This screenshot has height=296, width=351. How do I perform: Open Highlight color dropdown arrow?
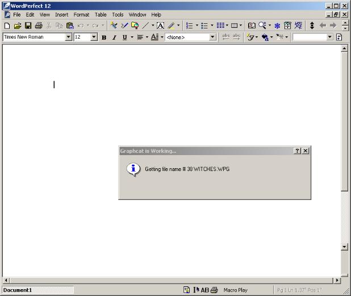pos(178,26)
